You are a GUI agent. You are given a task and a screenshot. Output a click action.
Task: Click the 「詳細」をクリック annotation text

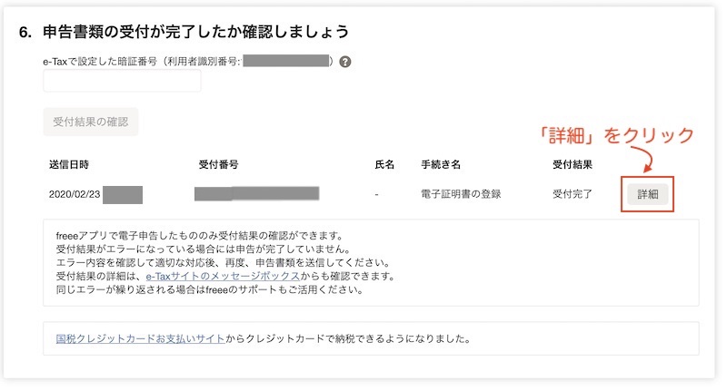(617, 135)
